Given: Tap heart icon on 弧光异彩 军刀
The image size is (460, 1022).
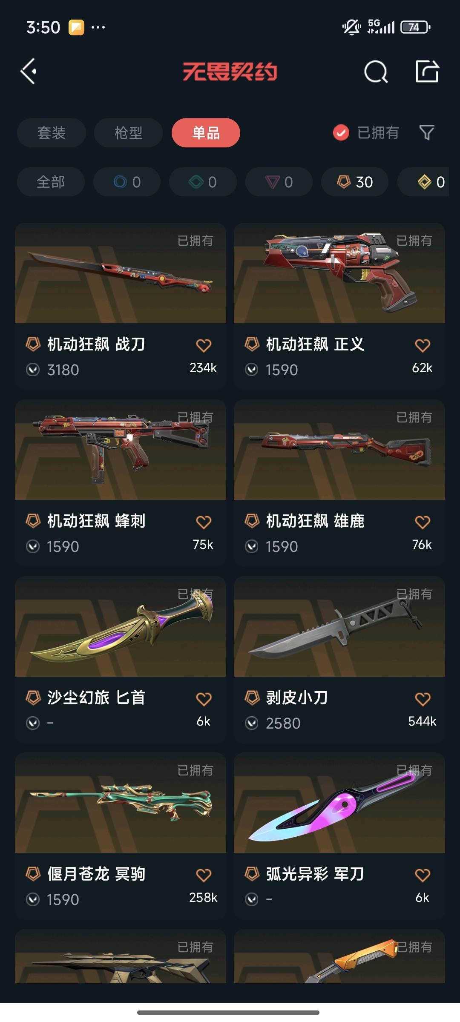Looking at the screenshot, I should pyautogui.click(x=423, y=875).
